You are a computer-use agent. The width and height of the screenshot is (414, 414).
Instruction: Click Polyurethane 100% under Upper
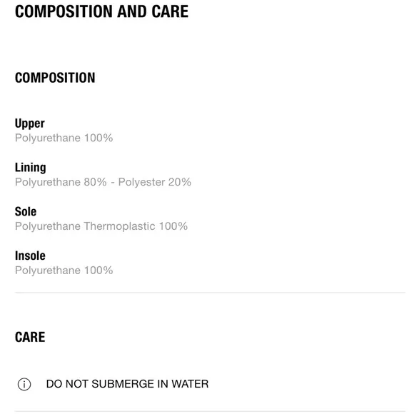64,138
